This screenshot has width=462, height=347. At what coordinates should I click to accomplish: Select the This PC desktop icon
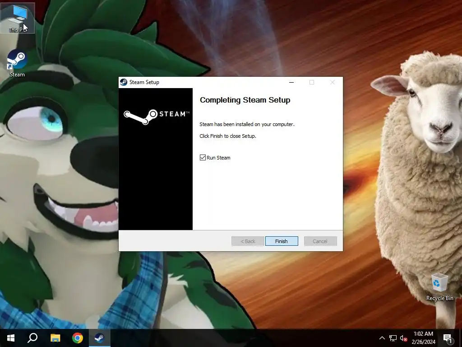[18, 18]
